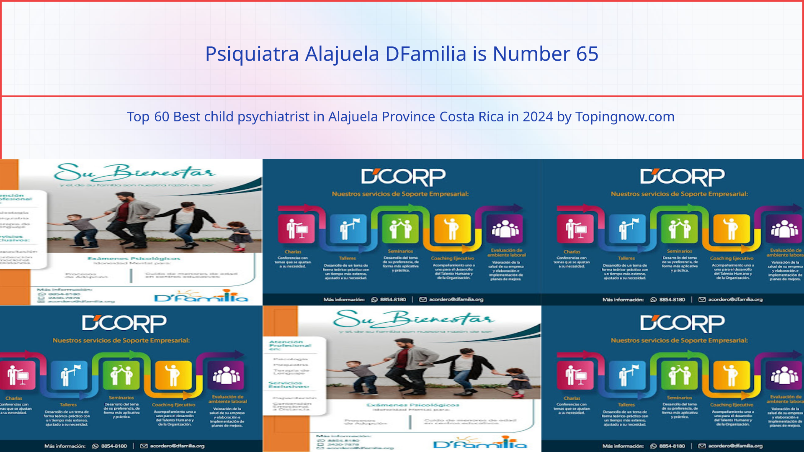Open the top-left Su Bienestar flyer image
This screenshot has height=452, width=804.
click(131, 232)
